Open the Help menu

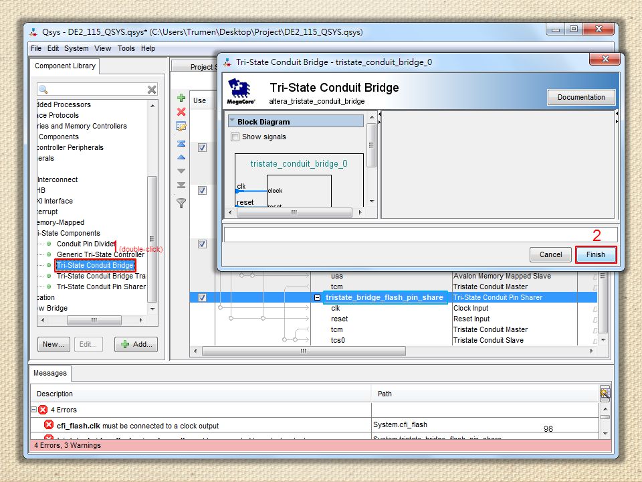click(x=148, y=48)
